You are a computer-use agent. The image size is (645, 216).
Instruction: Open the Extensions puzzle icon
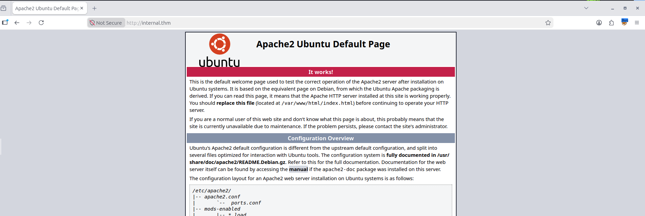612,23
